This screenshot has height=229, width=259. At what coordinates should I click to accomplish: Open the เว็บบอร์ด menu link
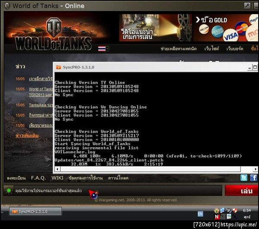[235, 49]
